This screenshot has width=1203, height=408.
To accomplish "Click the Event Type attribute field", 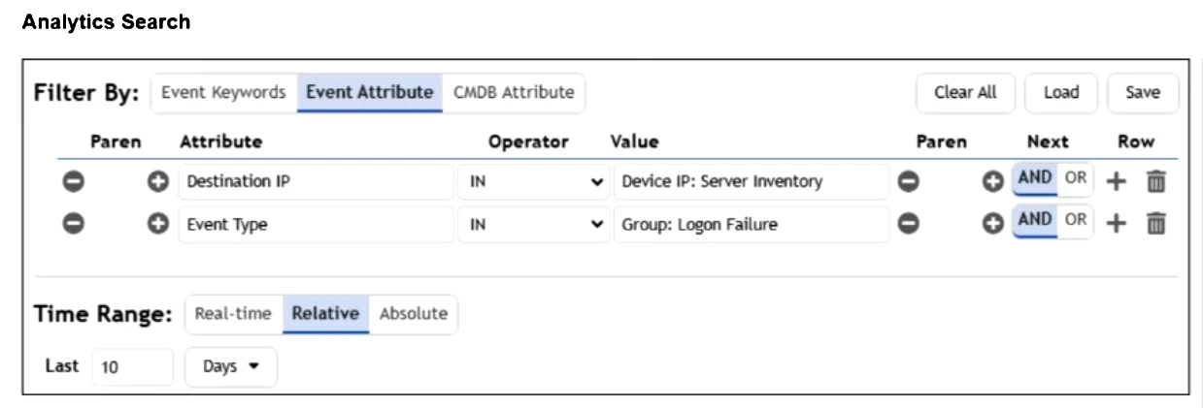I will coord(316,224).
